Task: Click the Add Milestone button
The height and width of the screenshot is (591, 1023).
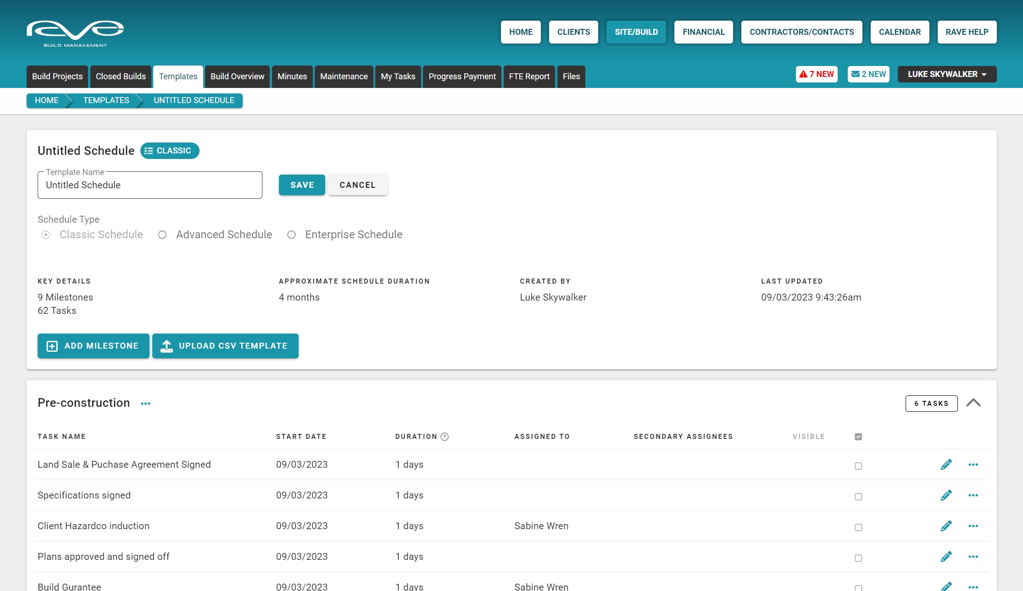Action: click(x=94, y=346)
